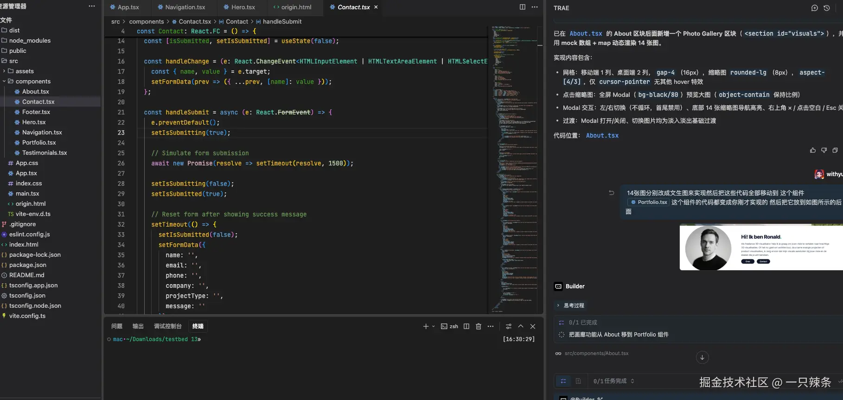Expand the 思考过程 thinking section
The image size is (843, 400).
point(573,305)
